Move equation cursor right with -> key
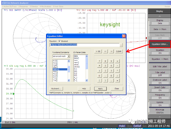 [x=111, y=51]
